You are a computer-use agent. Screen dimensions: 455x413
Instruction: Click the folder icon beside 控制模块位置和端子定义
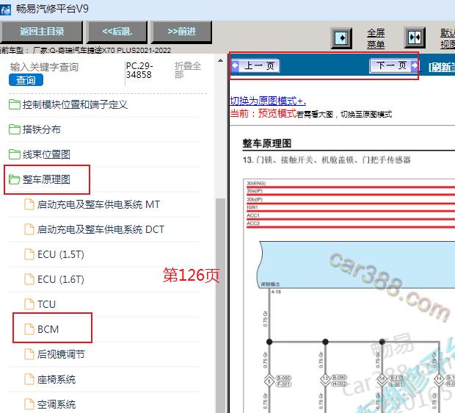[x=14, y=104]
